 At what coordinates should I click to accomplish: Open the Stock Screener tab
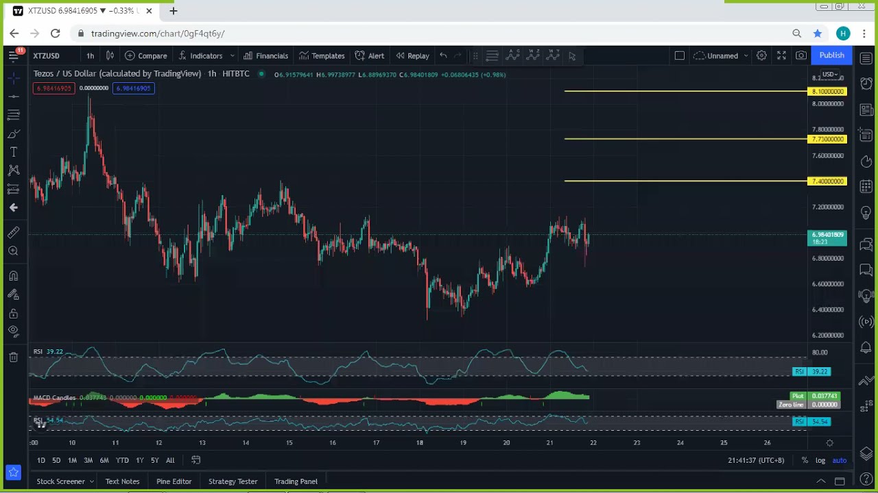pos(60,481)
